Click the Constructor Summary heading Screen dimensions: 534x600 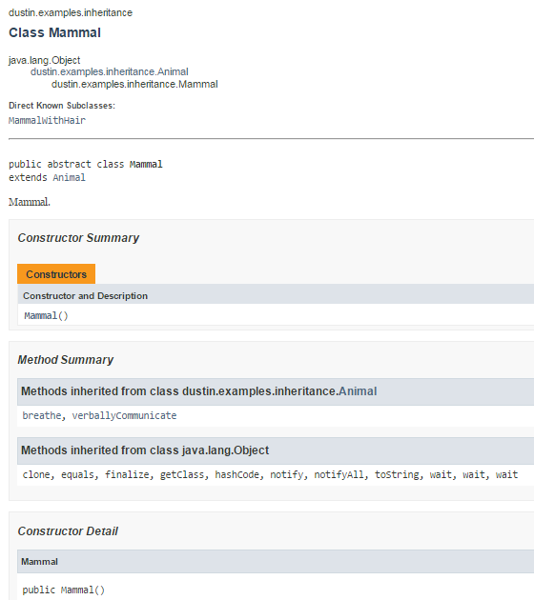coord(78,238)
